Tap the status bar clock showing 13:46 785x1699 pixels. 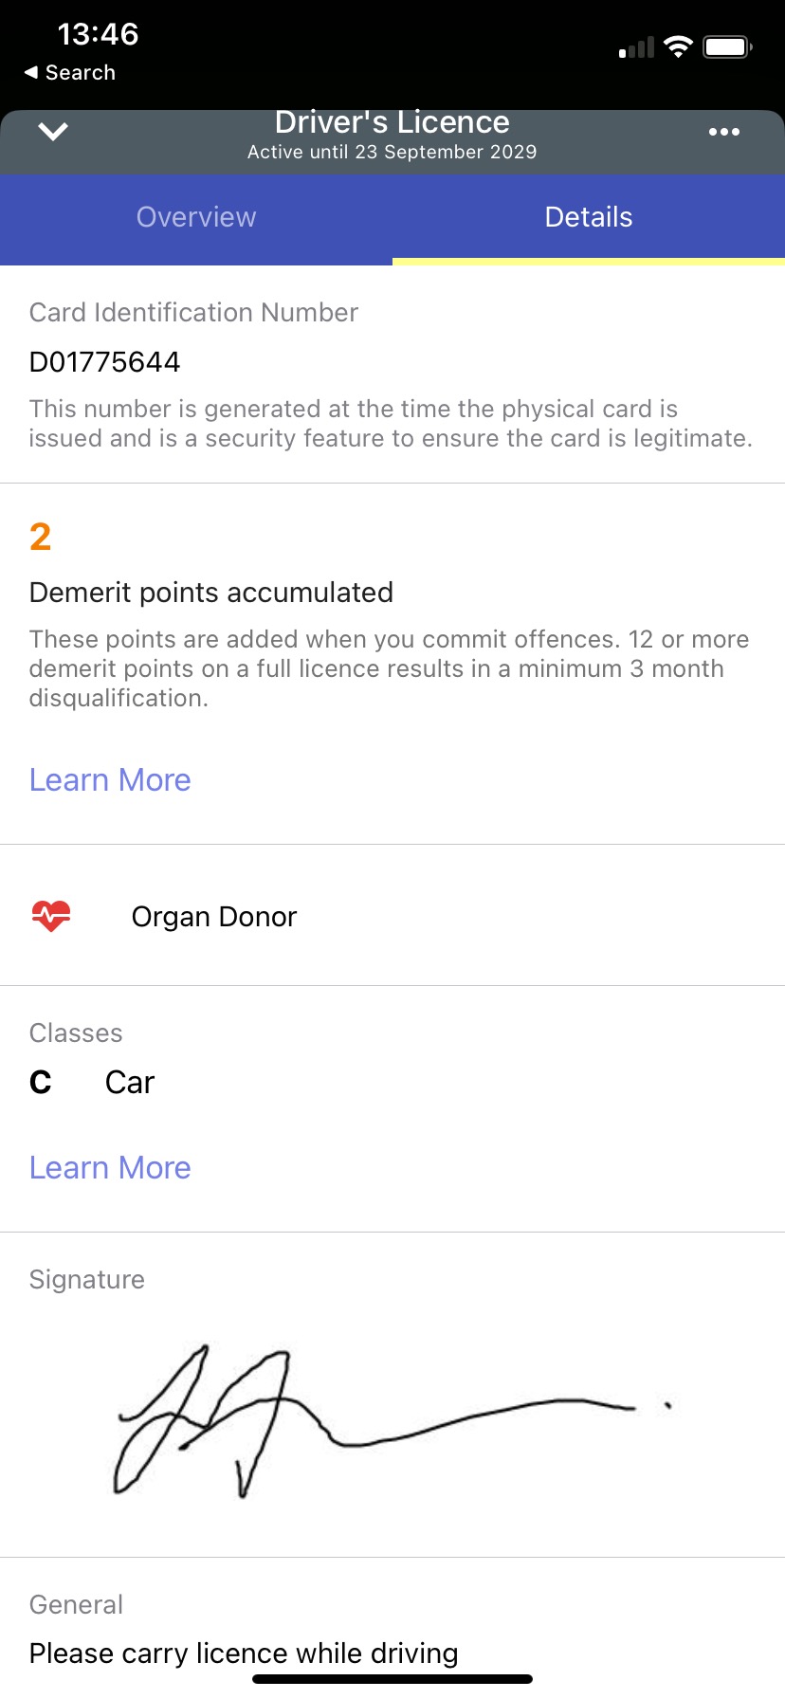pos(98,35)
